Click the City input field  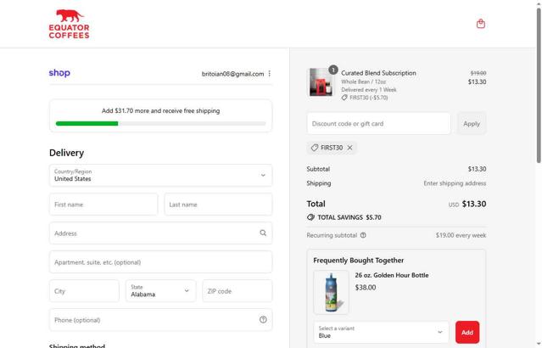coord(84,291)
